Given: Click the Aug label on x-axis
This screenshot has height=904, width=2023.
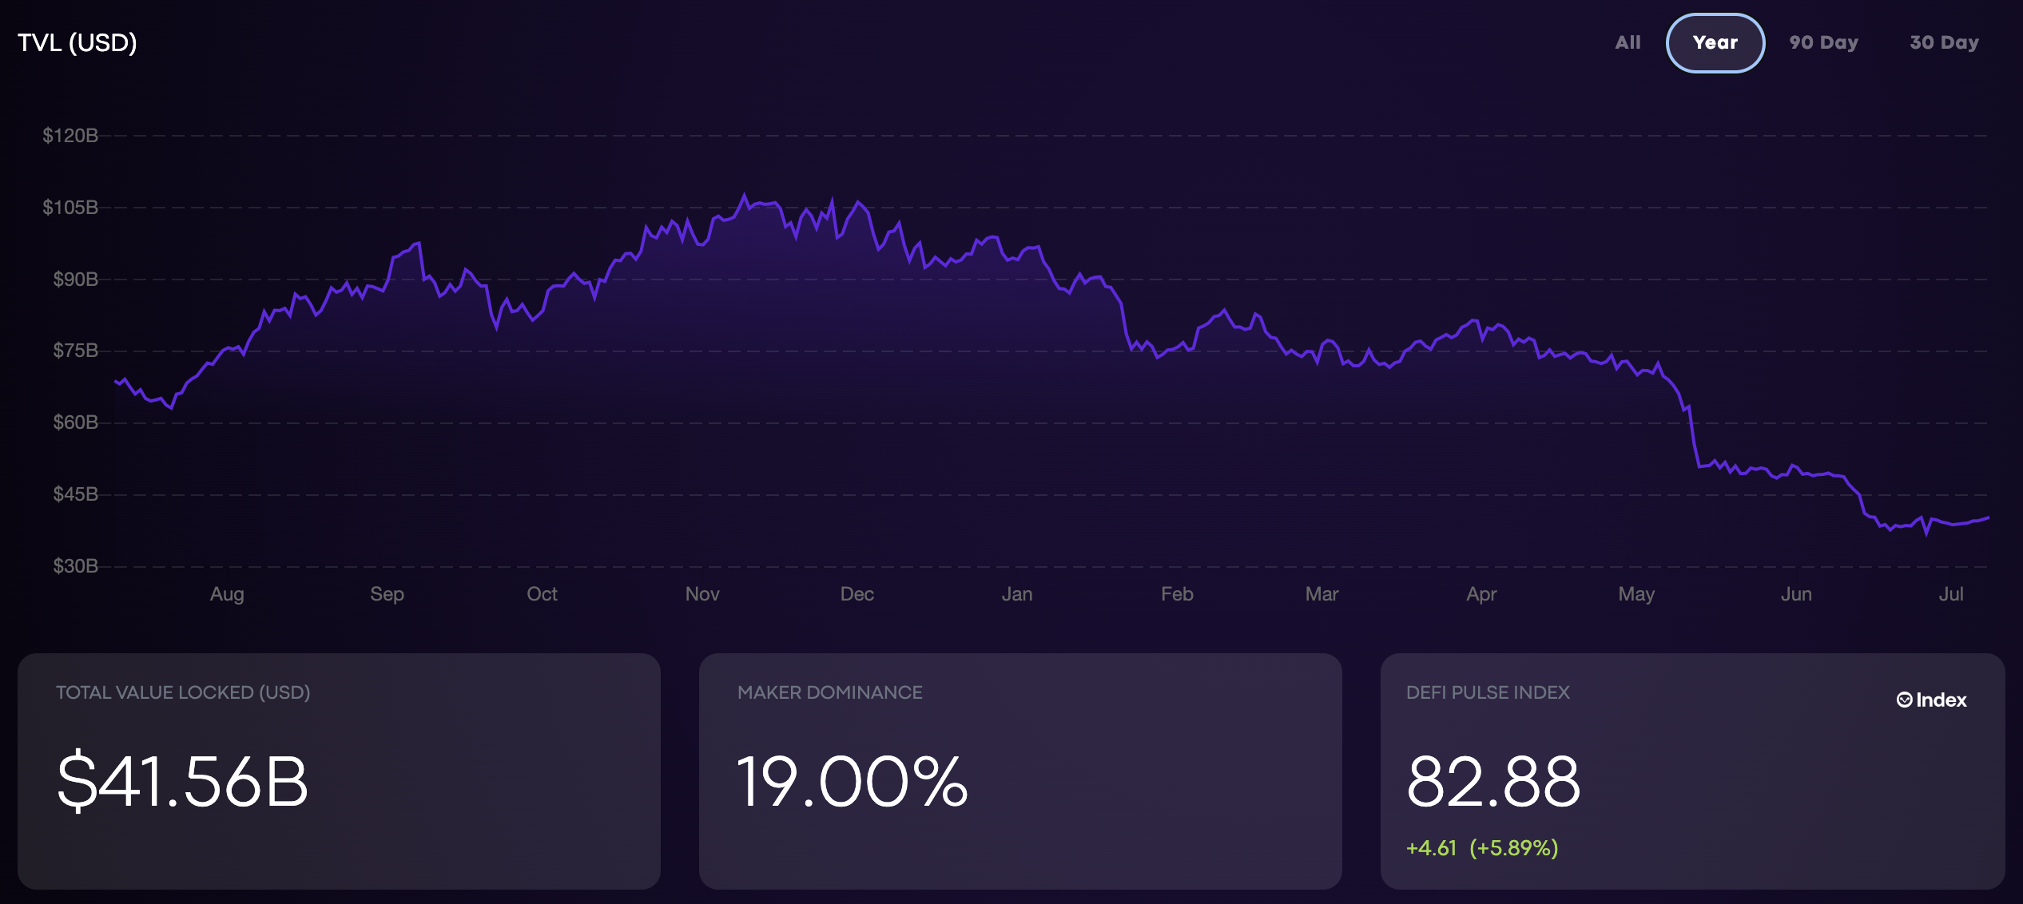Looking at the screenshot, I should click(x=227, y=594).
